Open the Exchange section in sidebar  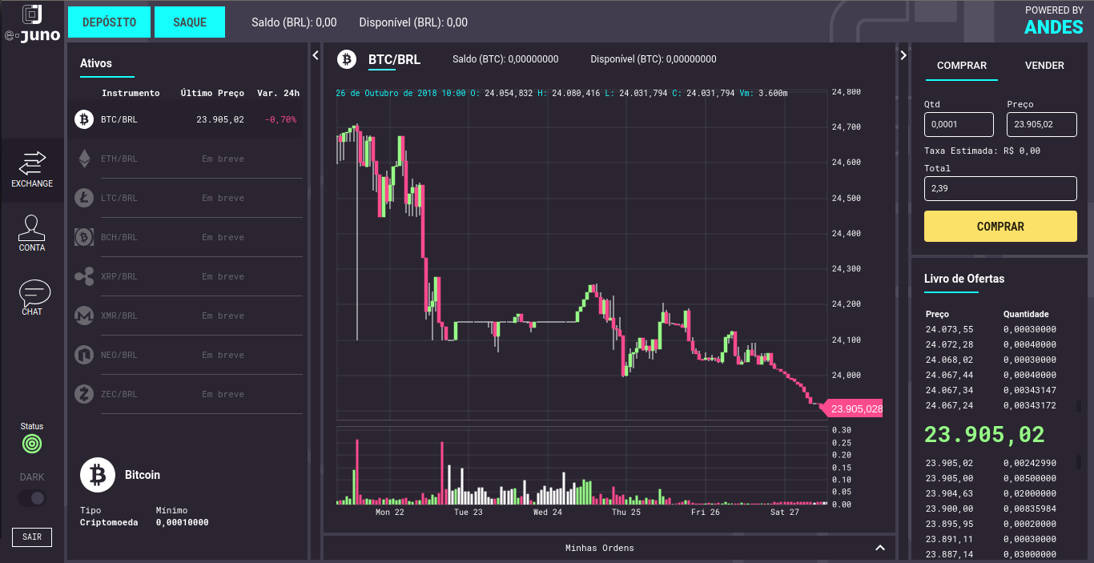tap(32, 170)
